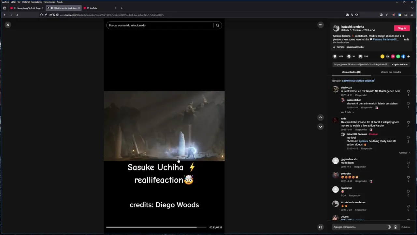The image size is (417, 235).
Task: Like SonGoku's comment
Action: pos(408,177)
